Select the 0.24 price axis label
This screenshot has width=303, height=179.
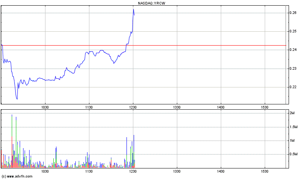(x=293, y=50)
